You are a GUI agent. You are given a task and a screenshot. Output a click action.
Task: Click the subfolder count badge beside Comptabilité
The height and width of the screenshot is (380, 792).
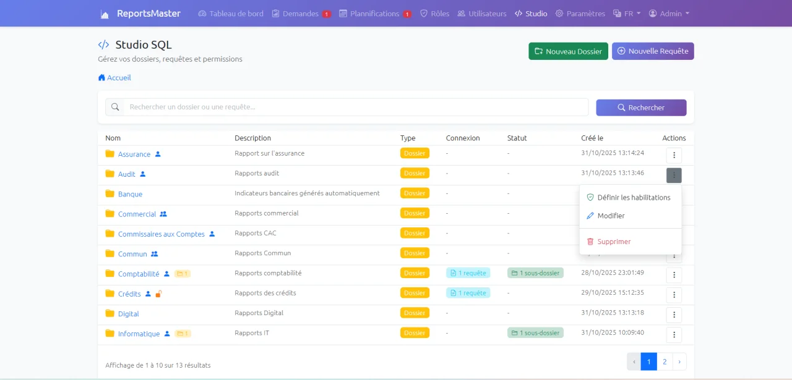[x=183, y=274]
